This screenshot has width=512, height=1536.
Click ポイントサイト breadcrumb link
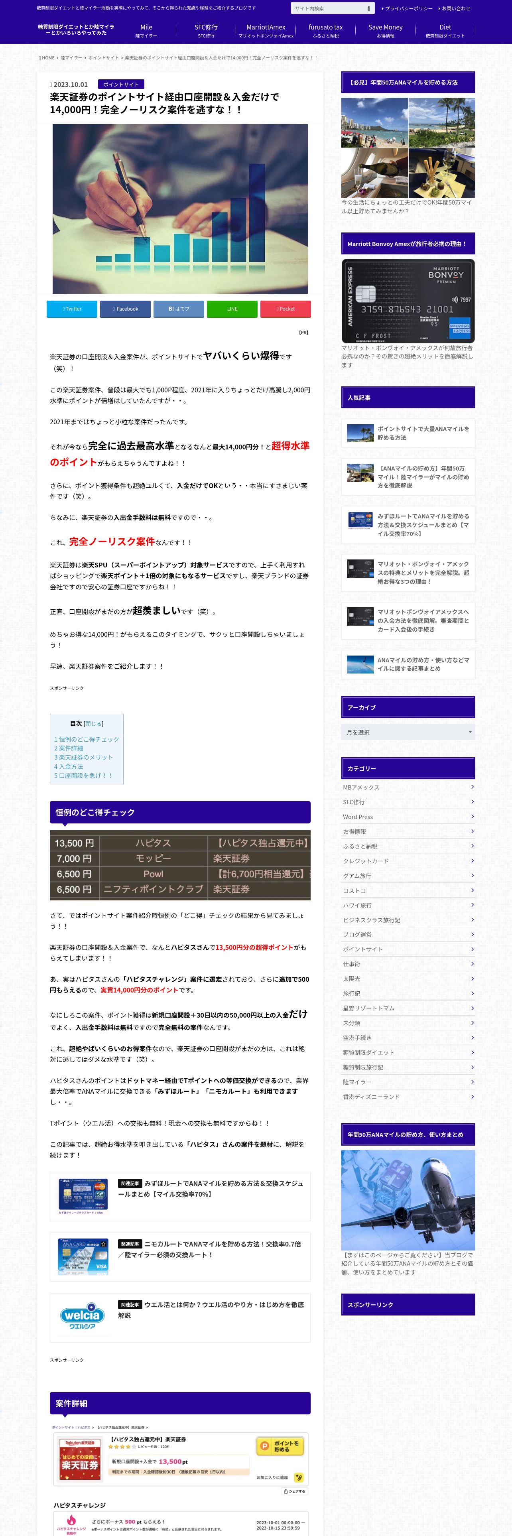point(104,58)
